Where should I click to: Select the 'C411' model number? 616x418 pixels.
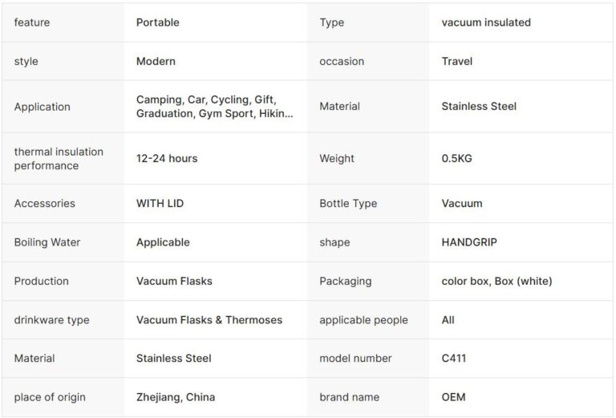(453, 358)
